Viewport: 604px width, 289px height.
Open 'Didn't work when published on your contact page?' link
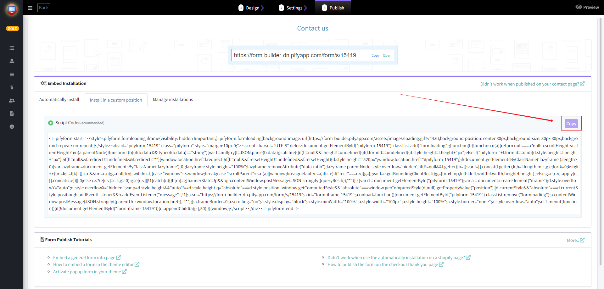click(x=532, y=84)
